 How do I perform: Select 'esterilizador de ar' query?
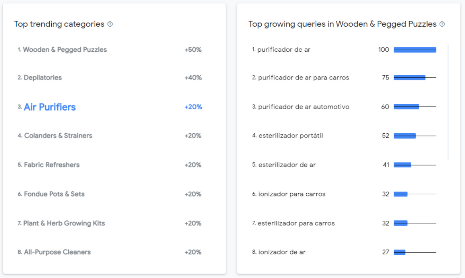click(287, 165)
